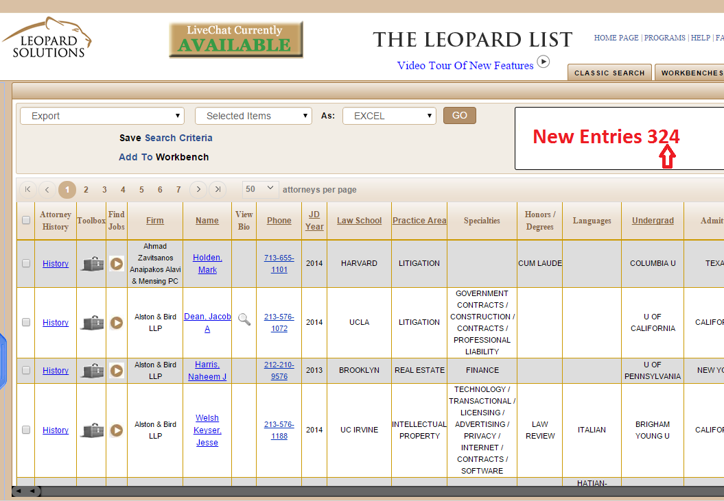
Task: Sort by Name column header
Action: 207,221
